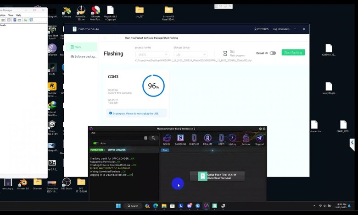Select the REALME brand icon
358x215 pixels.
click(x=207, y=138)
